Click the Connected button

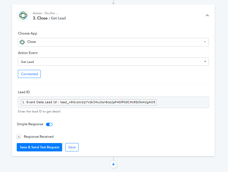point(29,74)
